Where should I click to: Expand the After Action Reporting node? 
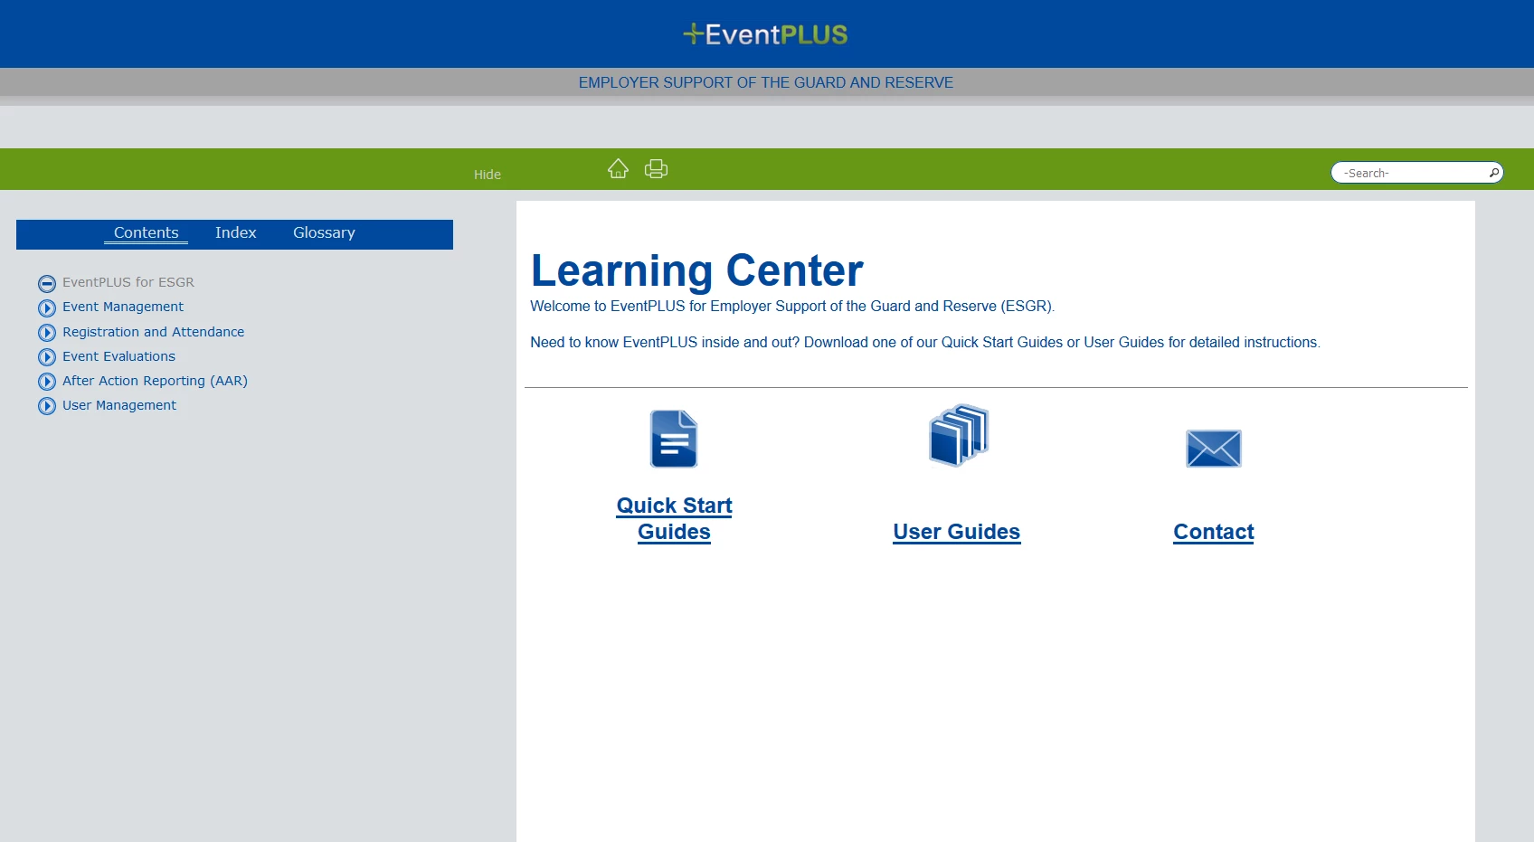pos(47,382)
